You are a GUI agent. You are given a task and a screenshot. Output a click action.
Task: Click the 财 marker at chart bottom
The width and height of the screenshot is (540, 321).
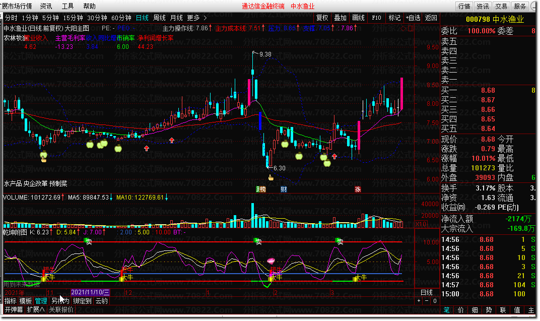pyautogui.click(x=284, y=189)
